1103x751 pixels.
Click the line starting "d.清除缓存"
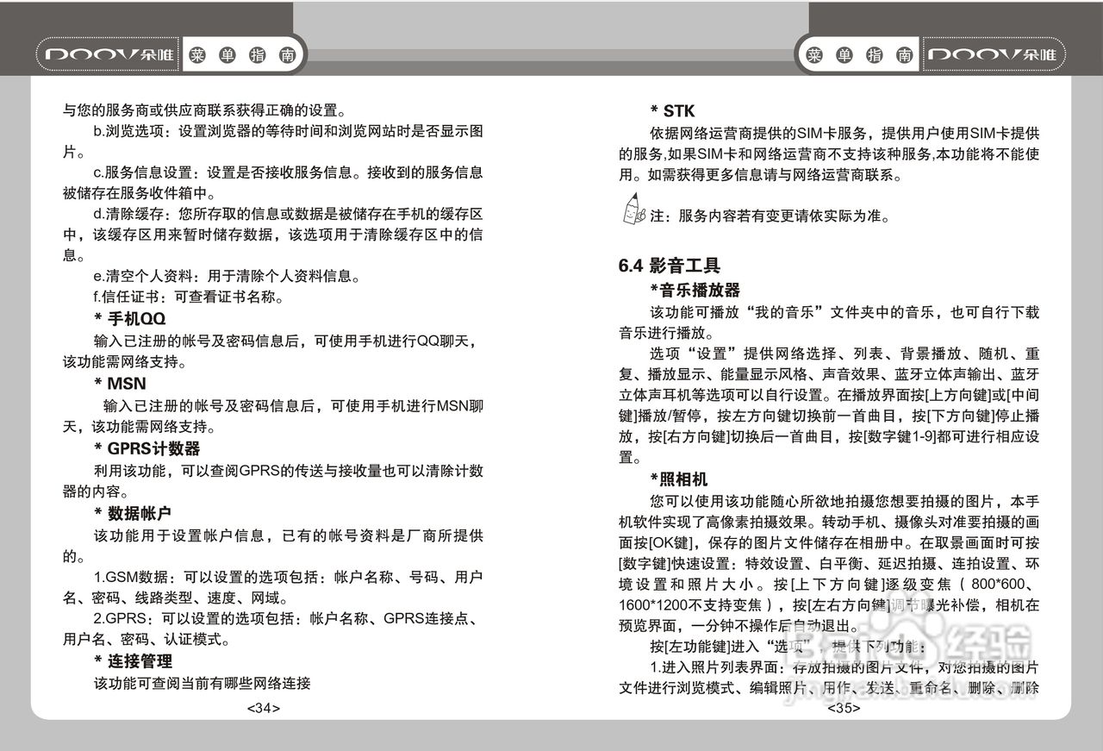pos(288,214)
